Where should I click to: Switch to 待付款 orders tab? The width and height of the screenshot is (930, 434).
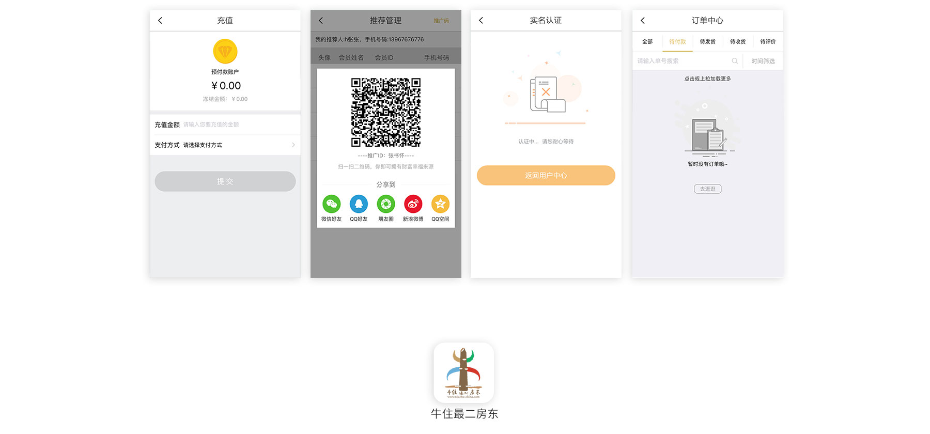pos(677,42)
